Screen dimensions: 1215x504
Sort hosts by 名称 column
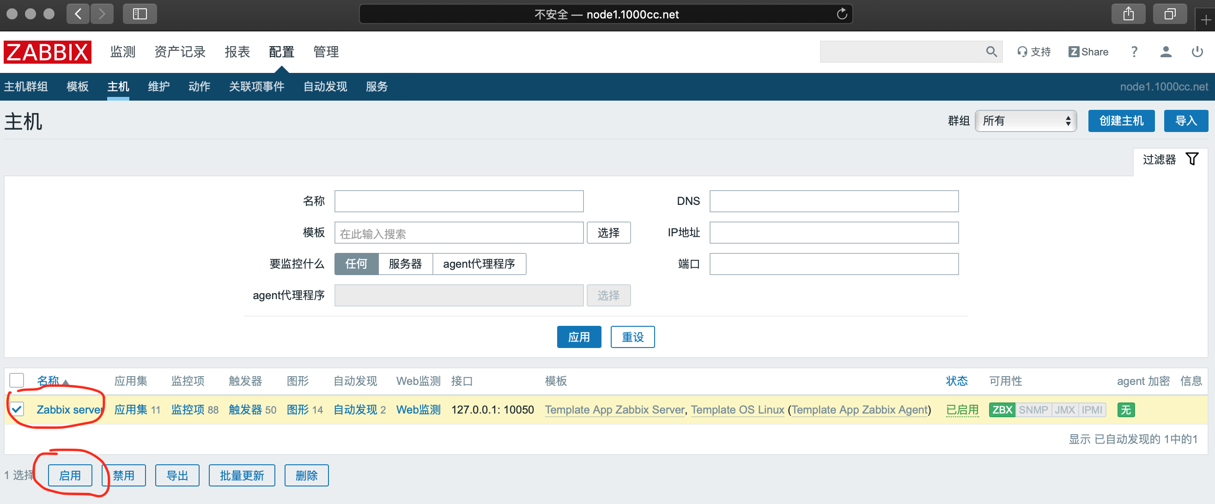(48, 381)
